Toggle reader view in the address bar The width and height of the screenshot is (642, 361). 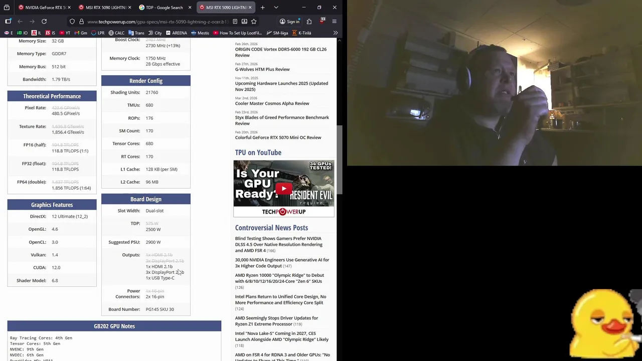[235, 22]
